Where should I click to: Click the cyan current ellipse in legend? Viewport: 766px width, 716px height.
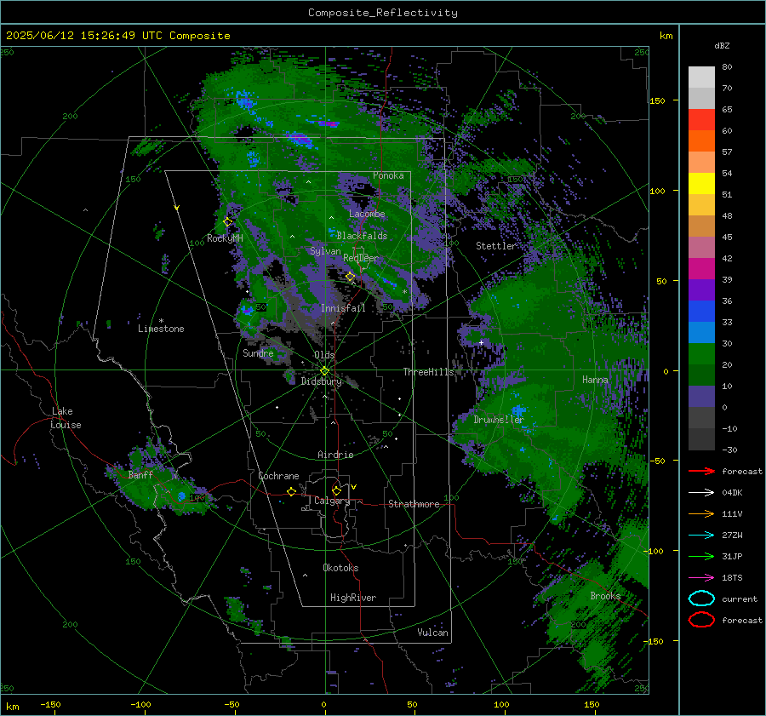click(x=701, y=599)
